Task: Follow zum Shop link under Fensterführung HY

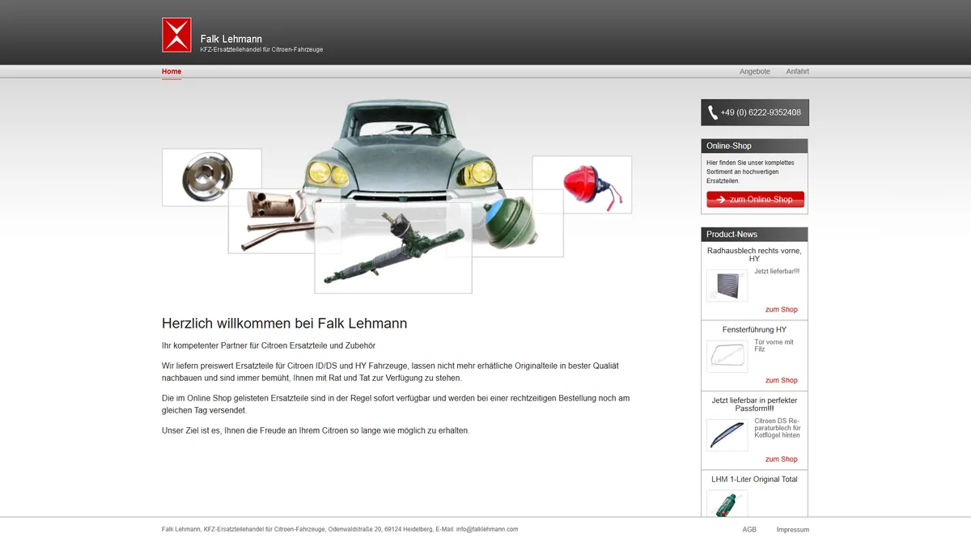Action: coord(782,380)
